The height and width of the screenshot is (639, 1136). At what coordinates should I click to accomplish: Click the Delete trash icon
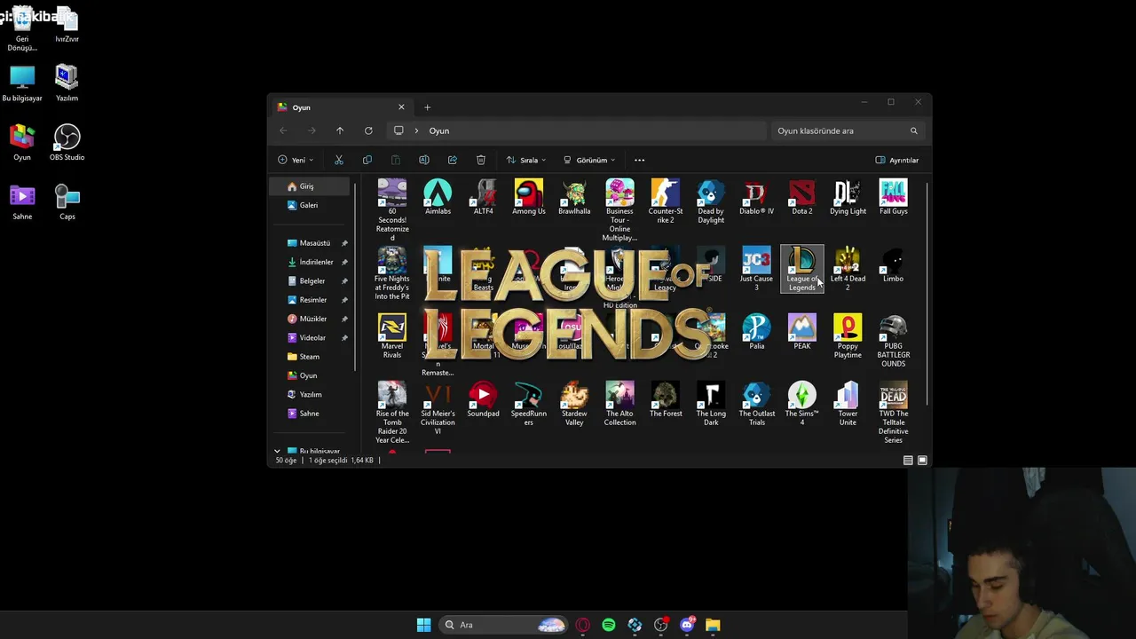pos(481,160)
